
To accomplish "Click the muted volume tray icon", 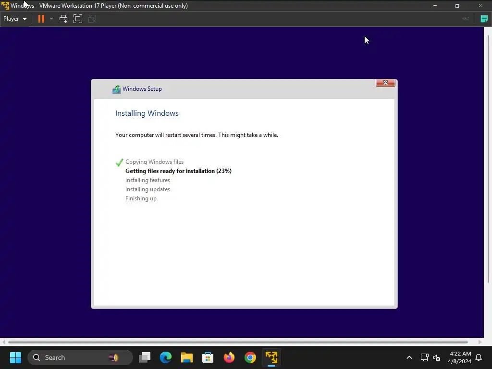I will pos(436,357).
